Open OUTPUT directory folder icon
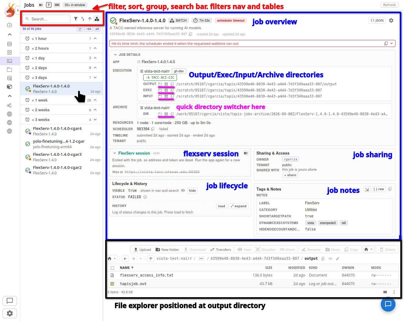The width and height of the screenshot is (404, 321). [160, 84]
